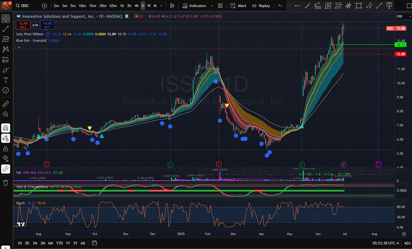Open the indicator templates grid icon

220,6
